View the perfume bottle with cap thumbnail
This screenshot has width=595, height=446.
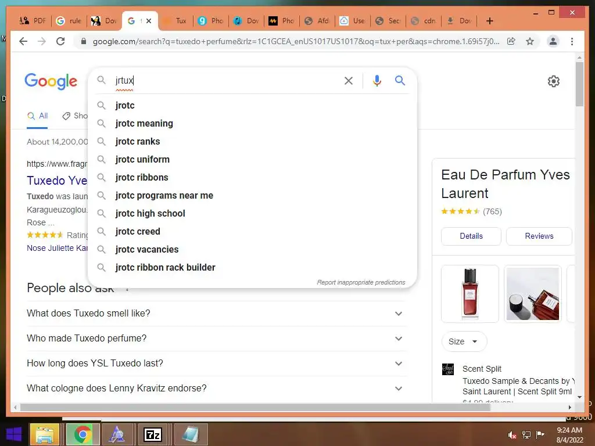(533, 293)
